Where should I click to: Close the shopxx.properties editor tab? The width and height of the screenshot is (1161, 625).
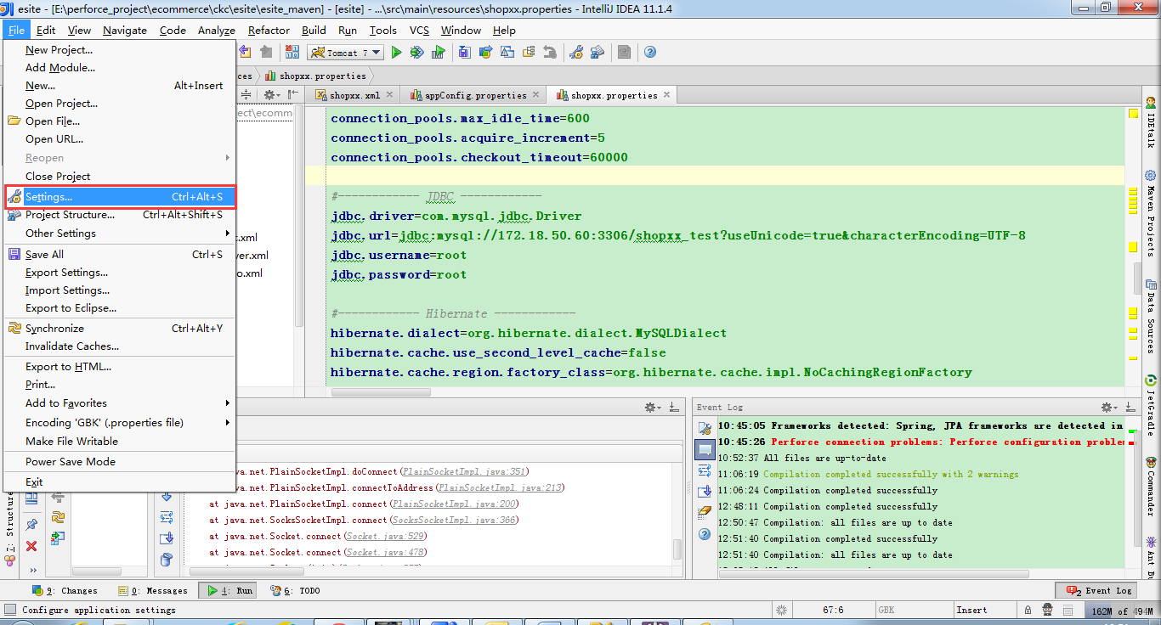667,95
